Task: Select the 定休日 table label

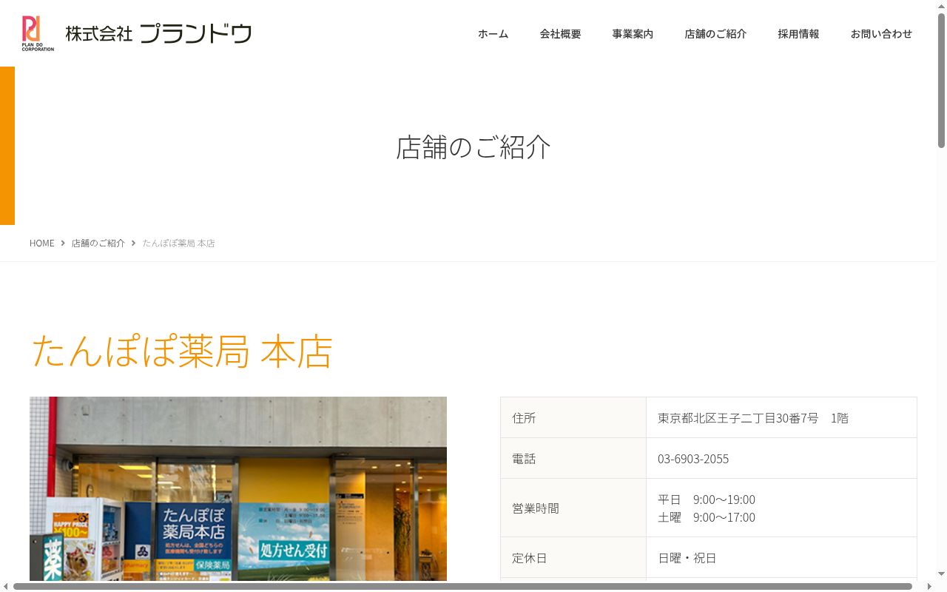Action: click(530, 558)
